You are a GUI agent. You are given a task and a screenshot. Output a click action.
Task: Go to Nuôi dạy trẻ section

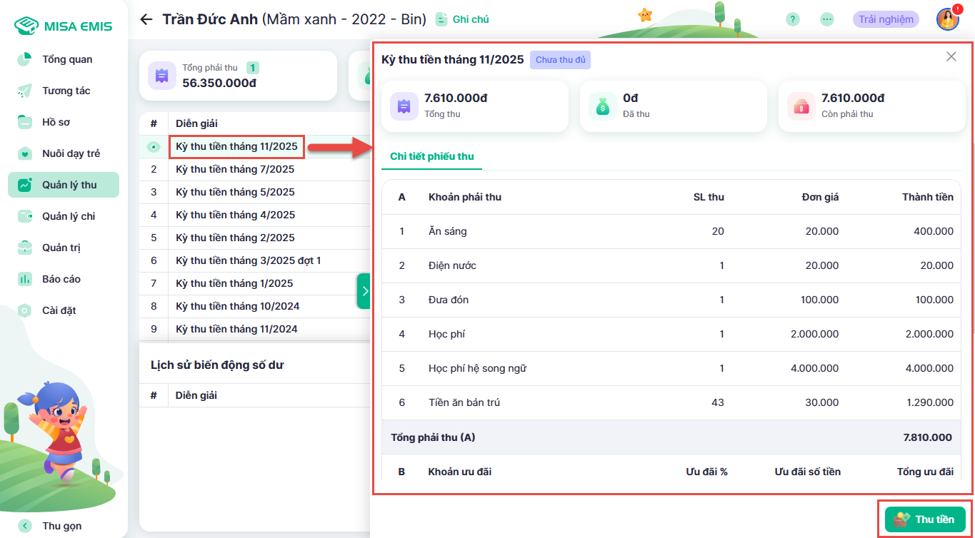(71, 153)
